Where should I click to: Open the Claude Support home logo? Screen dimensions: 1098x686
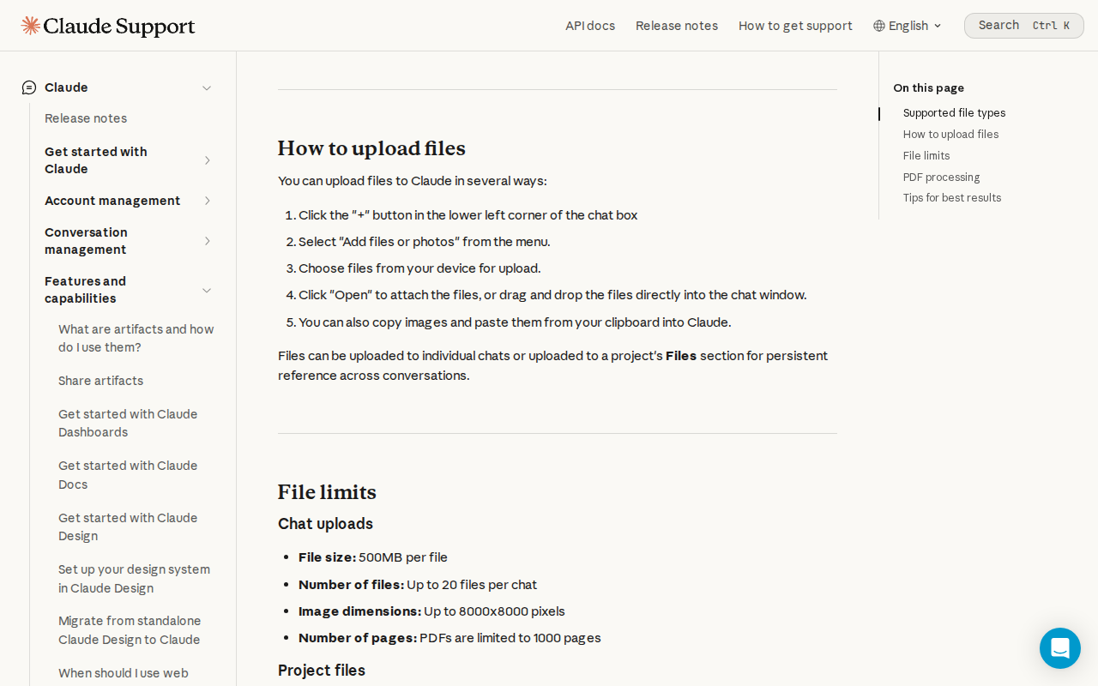(108, 26)
